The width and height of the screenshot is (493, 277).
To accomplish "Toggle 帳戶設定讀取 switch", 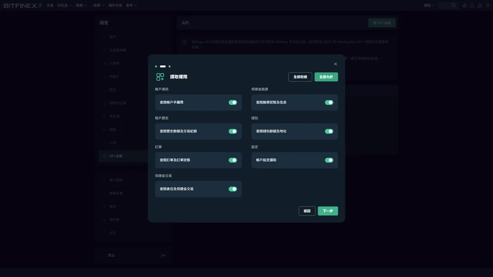I will tap(329, 160).
